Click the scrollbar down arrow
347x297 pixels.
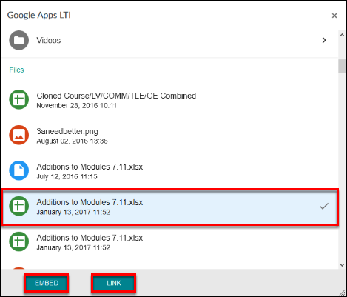pos(342,265)
